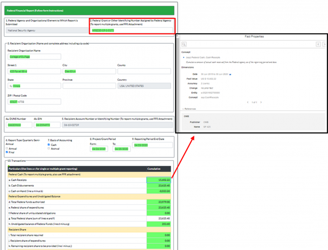The image size is (328, 250).
Task: Open the Country field showing UNITED STATES
Action: click(x=144, y=86)
